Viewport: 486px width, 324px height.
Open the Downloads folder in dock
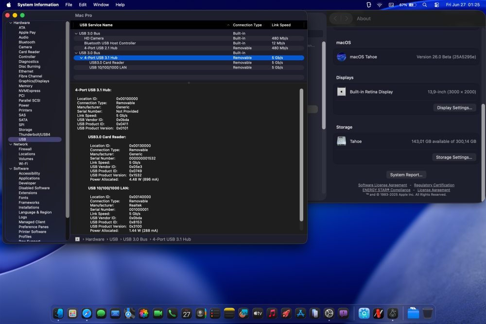413,313
